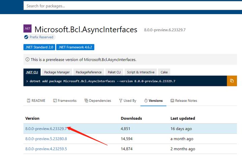Select the Versions tab
This screenshot has width=242, height=156.
pos(153,101)
